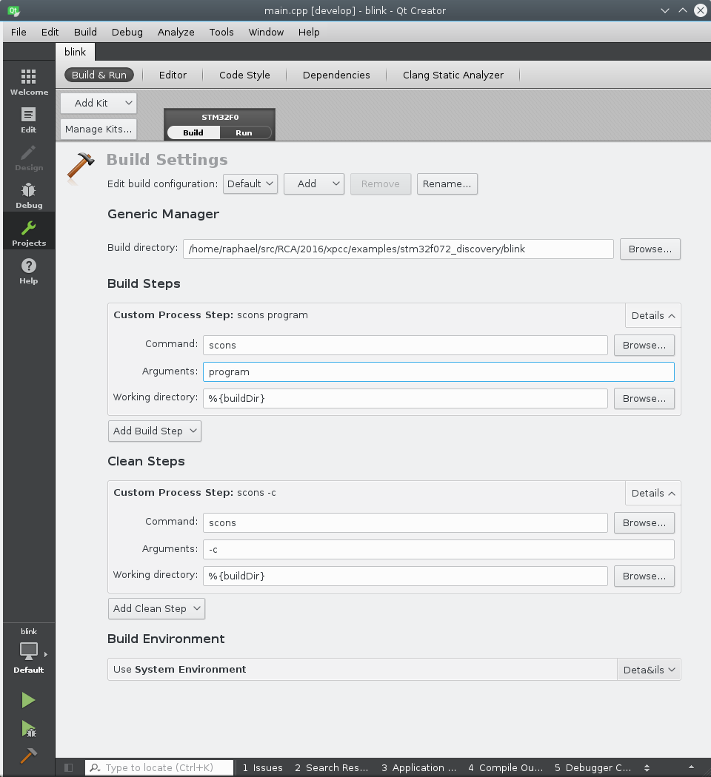The image size is (711, 777).
Task: Open the Add Build Step dropdown
Action: [155, 431]
